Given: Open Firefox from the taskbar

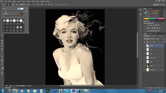Looking at the screenshot, I should coord(9,91).
